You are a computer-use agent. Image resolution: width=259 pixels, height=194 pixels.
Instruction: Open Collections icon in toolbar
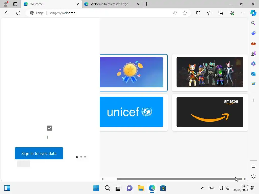(x=221, y=13)
